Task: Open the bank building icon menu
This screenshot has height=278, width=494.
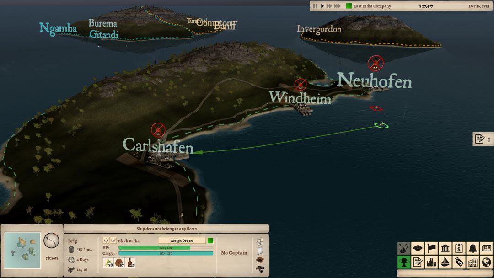Action: 445,248
